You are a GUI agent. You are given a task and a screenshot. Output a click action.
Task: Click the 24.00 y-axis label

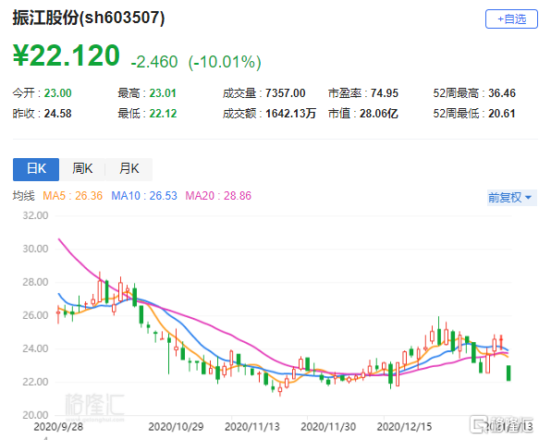tap(35, 348)
